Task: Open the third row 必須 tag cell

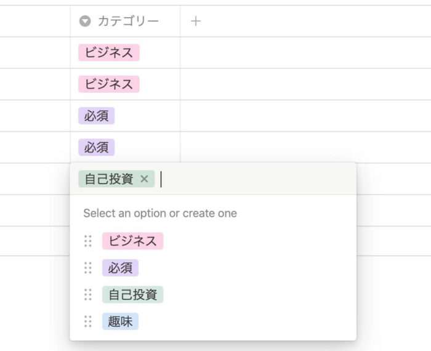Action: [x=126, y=116]
